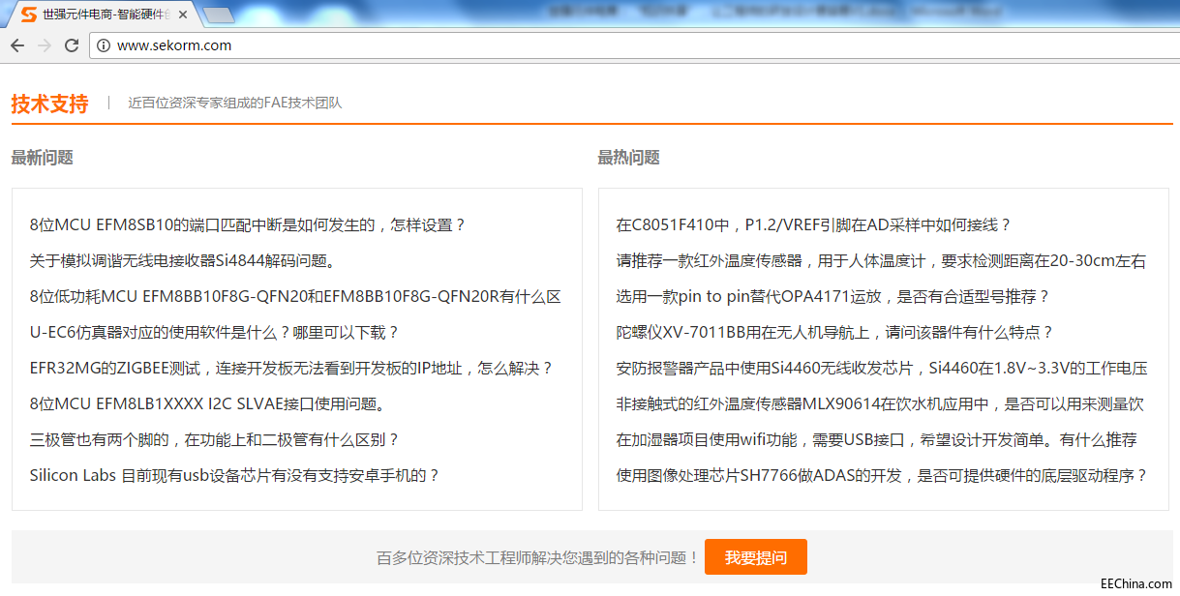Open a new tab with the new-tab button
The height and width of the screenshot is (596, 1180).
click(219, 15)
